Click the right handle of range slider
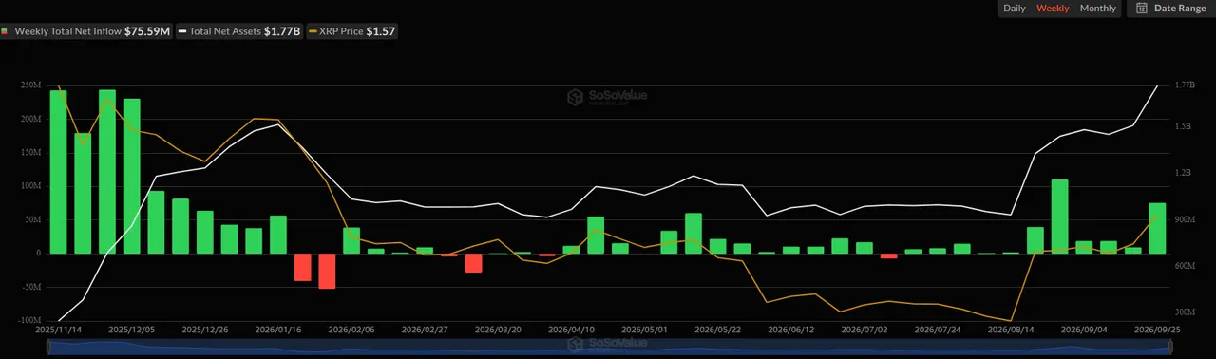This screenshot has height=359, width=1216. pos(1170,347)
